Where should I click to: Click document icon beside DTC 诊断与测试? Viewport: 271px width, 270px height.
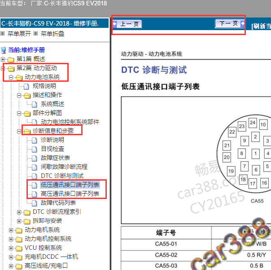click(35, 177)
